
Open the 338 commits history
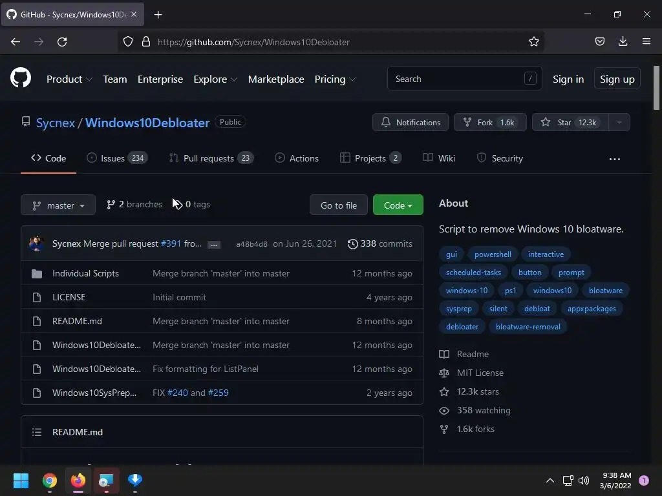[380, 243]
